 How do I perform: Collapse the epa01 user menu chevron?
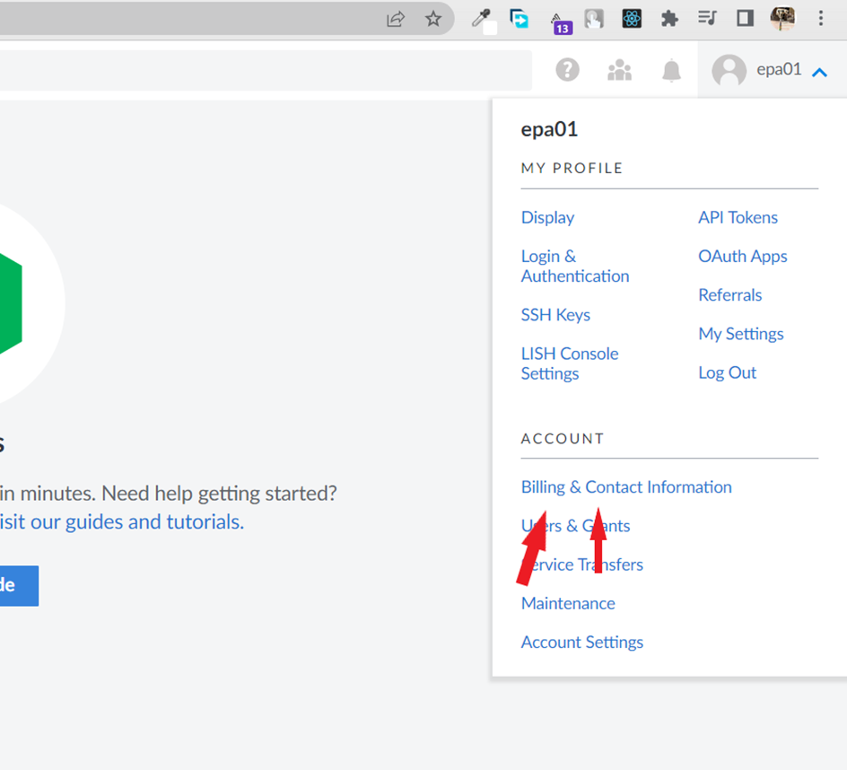[819, 72]
